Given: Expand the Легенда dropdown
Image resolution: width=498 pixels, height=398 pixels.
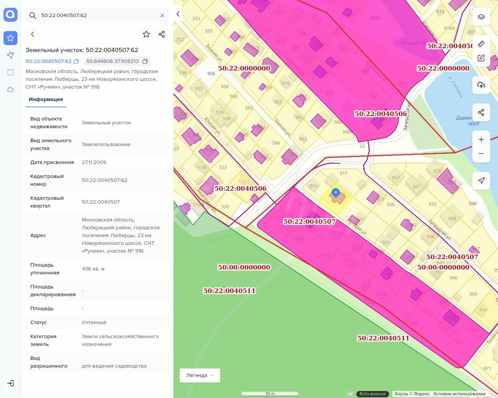Looking at the screenshot, I should pyautogui.click(x=200, y=375).
